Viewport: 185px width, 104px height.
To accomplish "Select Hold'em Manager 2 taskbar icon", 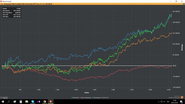I will coord(51,102).
